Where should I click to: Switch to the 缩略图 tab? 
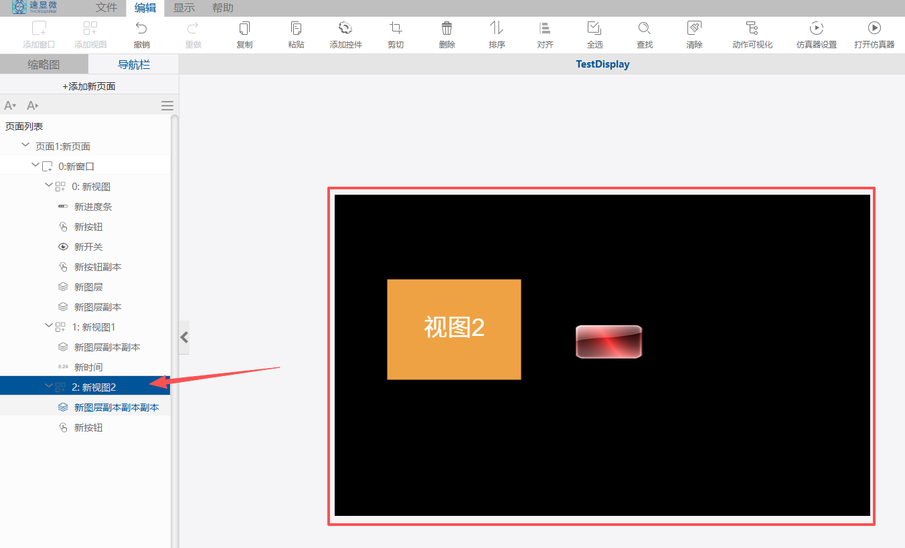[44, 64]
